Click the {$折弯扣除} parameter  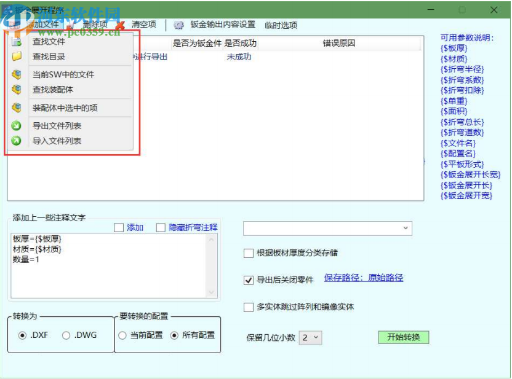tap(462, 90)
